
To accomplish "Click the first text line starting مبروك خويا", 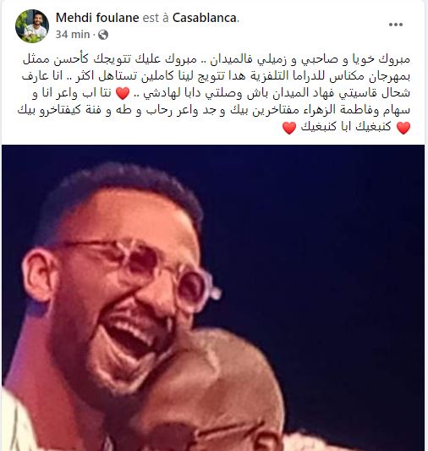I will tap(217, 60).
